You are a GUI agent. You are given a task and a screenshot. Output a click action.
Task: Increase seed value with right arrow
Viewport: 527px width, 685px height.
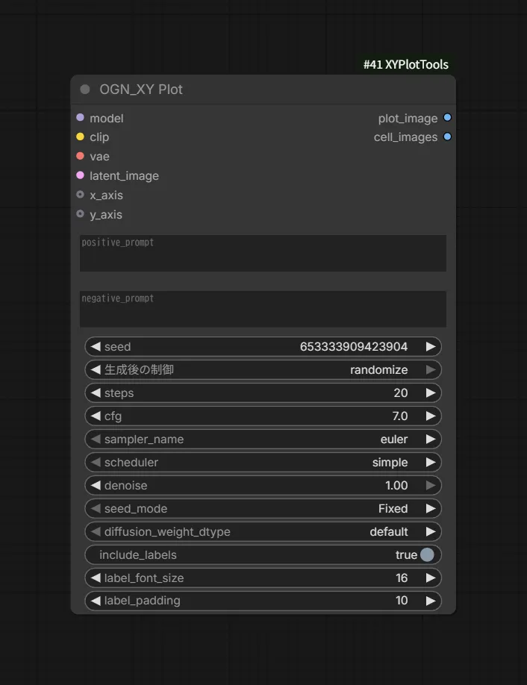(431, 346)
